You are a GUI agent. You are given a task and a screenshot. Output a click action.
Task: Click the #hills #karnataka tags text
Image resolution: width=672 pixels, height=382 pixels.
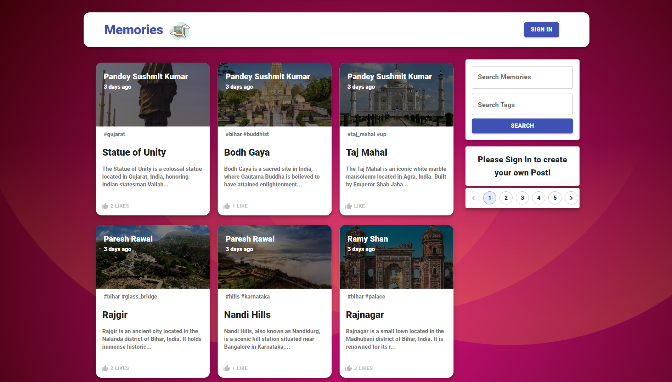tap(247, 296)
